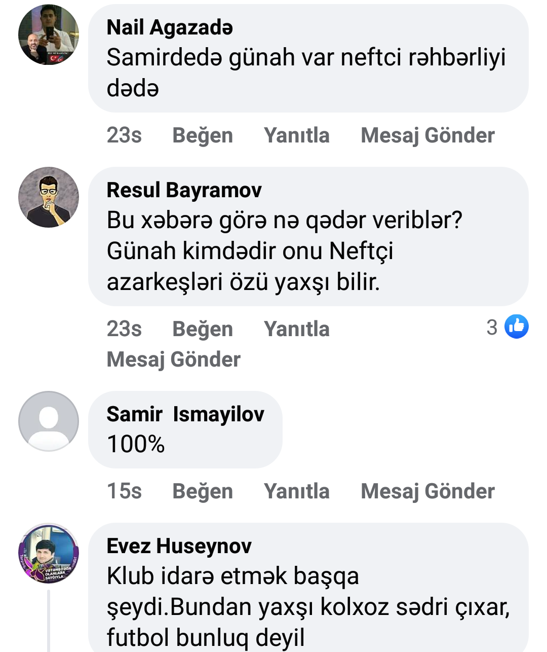The width and height of the screenshot is (547, 652).
Task: View the 3 reactions count on Resul's comment
Action: click(x=492, y=328)
